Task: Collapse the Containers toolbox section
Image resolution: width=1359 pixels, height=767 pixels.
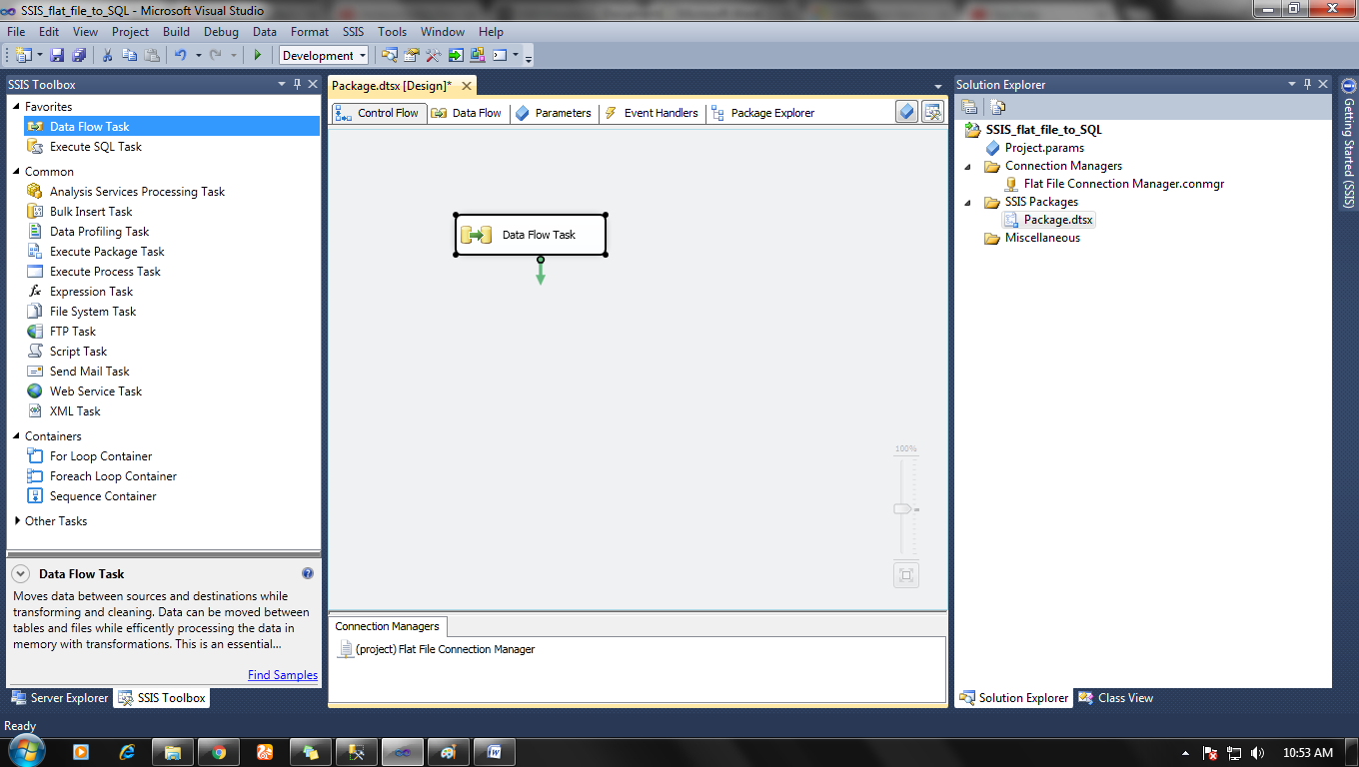Action: pos(17,436)
